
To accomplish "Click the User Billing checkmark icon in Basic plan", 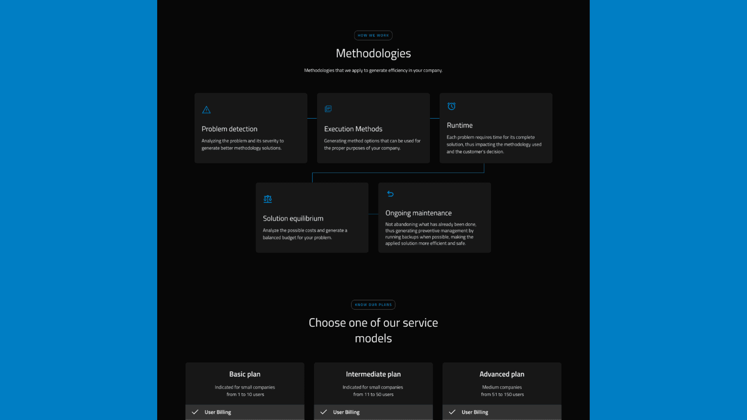I will coord(195,412).
